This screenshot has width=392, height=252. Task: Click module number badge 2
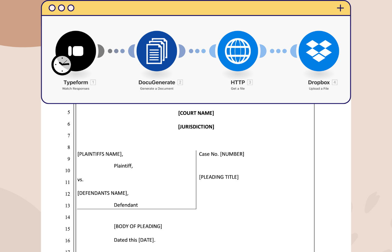180,82
